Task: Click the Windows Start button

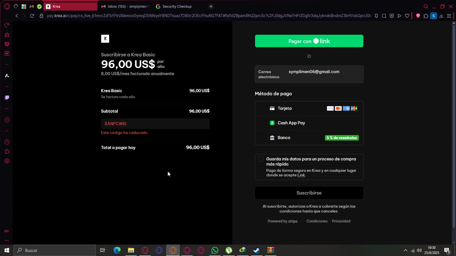Action: (x=7, y=250)
